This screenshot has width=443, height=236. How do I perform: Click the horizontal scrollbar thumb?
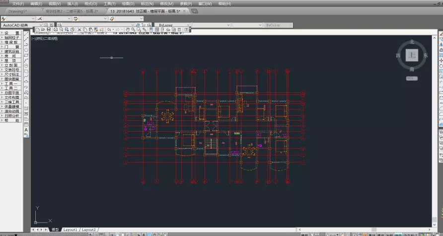pyautogui.click(x=374, y=230)
